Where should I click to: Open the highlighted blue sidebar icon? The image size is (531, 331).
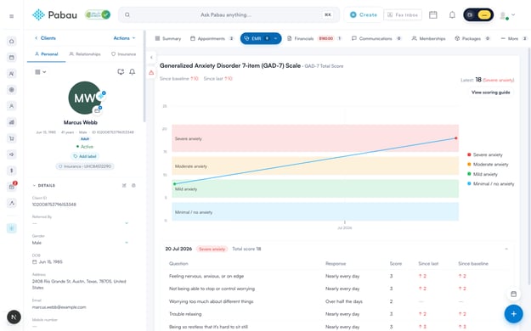pyautogui.click(x=12, y=228)
